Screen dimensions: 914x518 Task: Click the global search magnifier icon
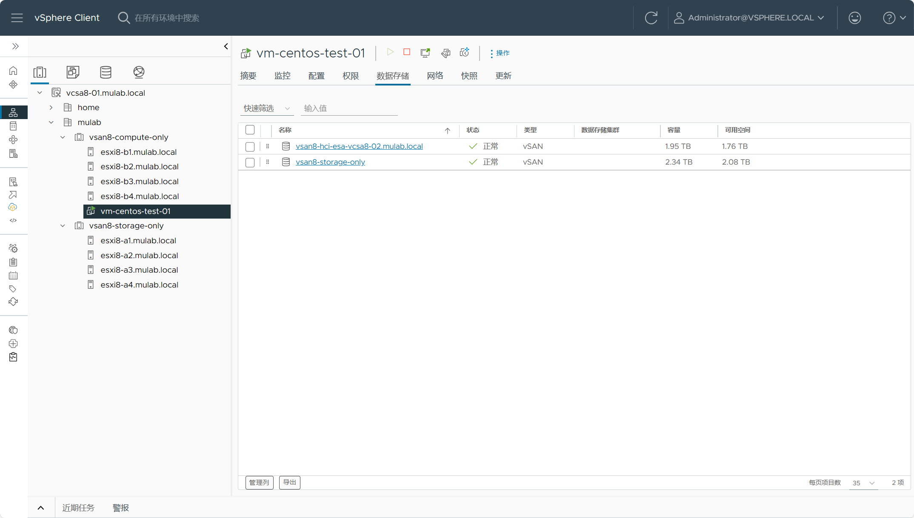click(x=123, y=18)
